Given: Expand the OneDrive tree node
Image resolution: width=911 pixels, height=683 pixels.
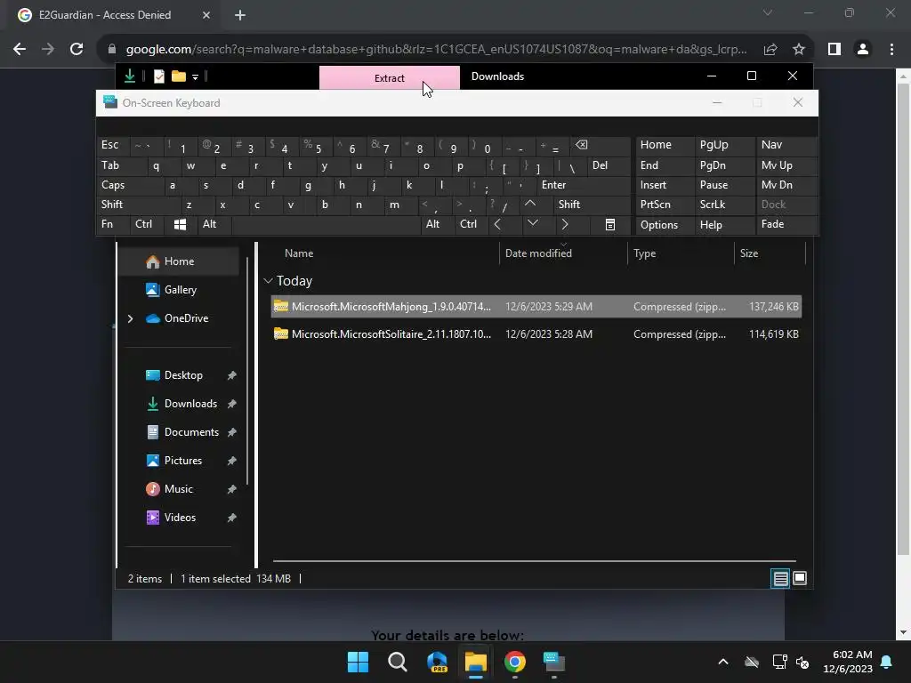Looking at the screenshot, I should tap(130, 318).
